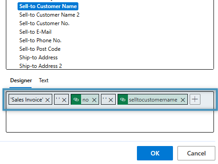The image size is (218, 164).
Task: Remove the first blank space token
Action: click(64, 100)
